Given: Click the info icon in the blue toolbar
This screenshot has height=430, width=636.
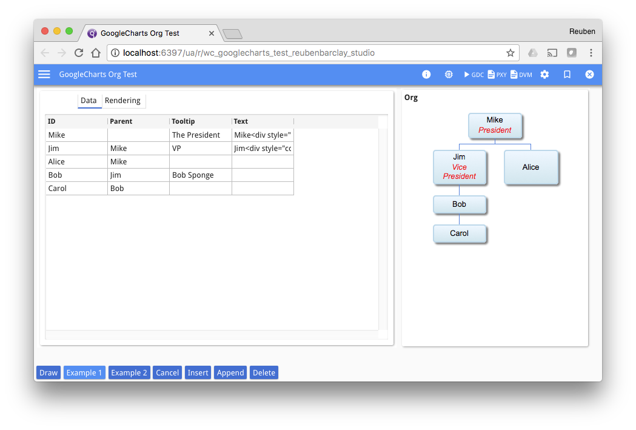Looking at the screenshot, I should (x=426, y=74).
